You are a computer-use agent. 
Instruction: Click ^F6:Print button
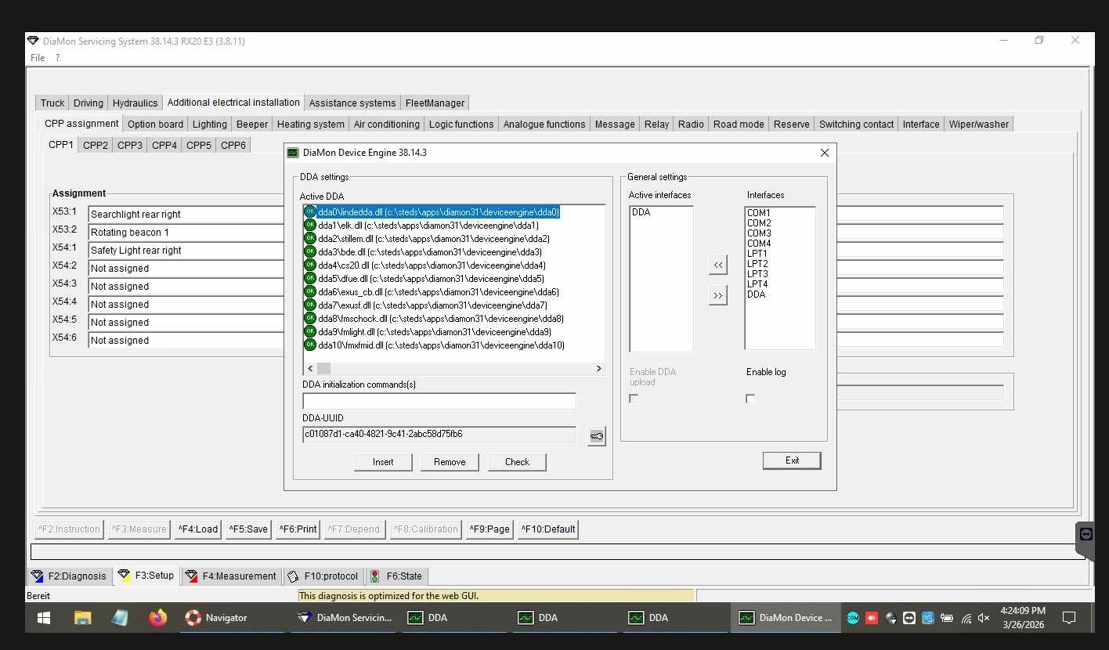click(x=298, y=529)
